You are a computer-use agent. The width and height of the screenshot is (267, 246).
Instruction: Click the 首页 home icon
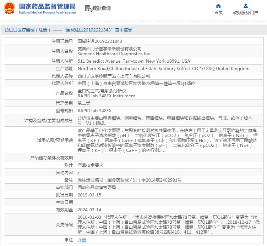[218, 6]
